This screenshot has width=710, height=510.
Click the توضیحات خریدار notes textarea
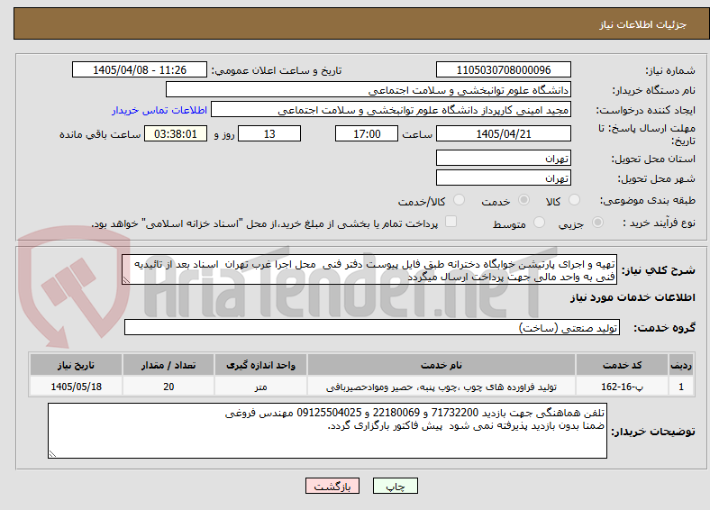click(x=327, y=431)
